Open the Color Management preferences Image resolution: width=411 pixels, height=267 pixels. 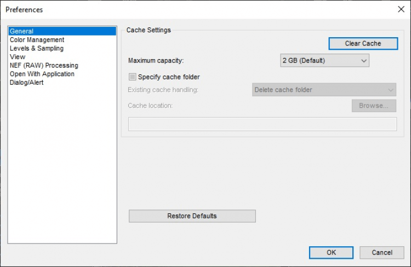pos(37,40)
